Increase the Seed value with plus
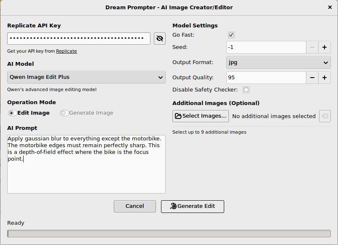Screen dimensions: 338x245 click(325, 47)
